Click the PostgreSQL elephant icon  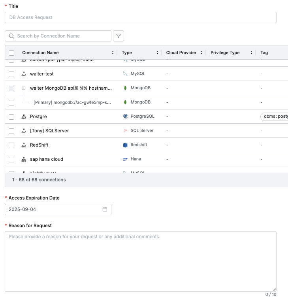click(125, 117)
